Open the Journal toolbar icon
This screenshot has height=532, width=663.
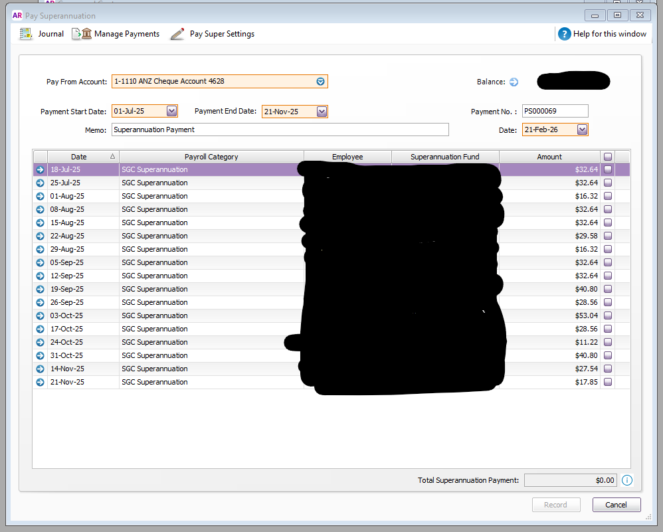coord(27,34)
